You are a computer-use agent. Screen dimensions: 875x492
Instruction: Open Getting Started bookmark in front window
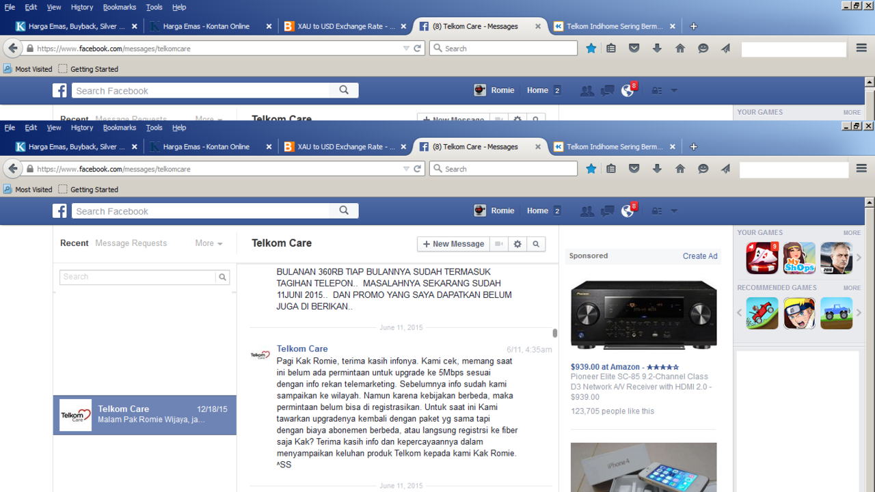88,189
